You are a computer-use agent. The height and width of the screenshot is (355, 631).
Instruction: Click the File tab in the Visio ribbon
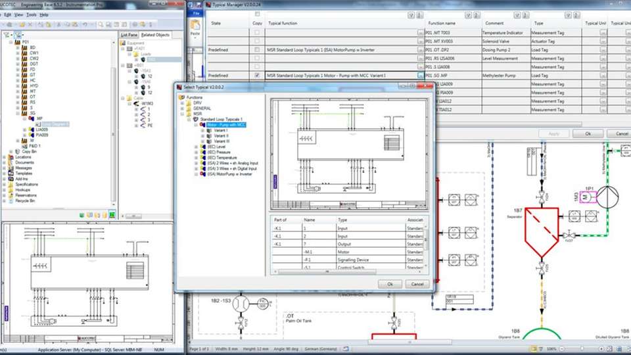(196, 13)
